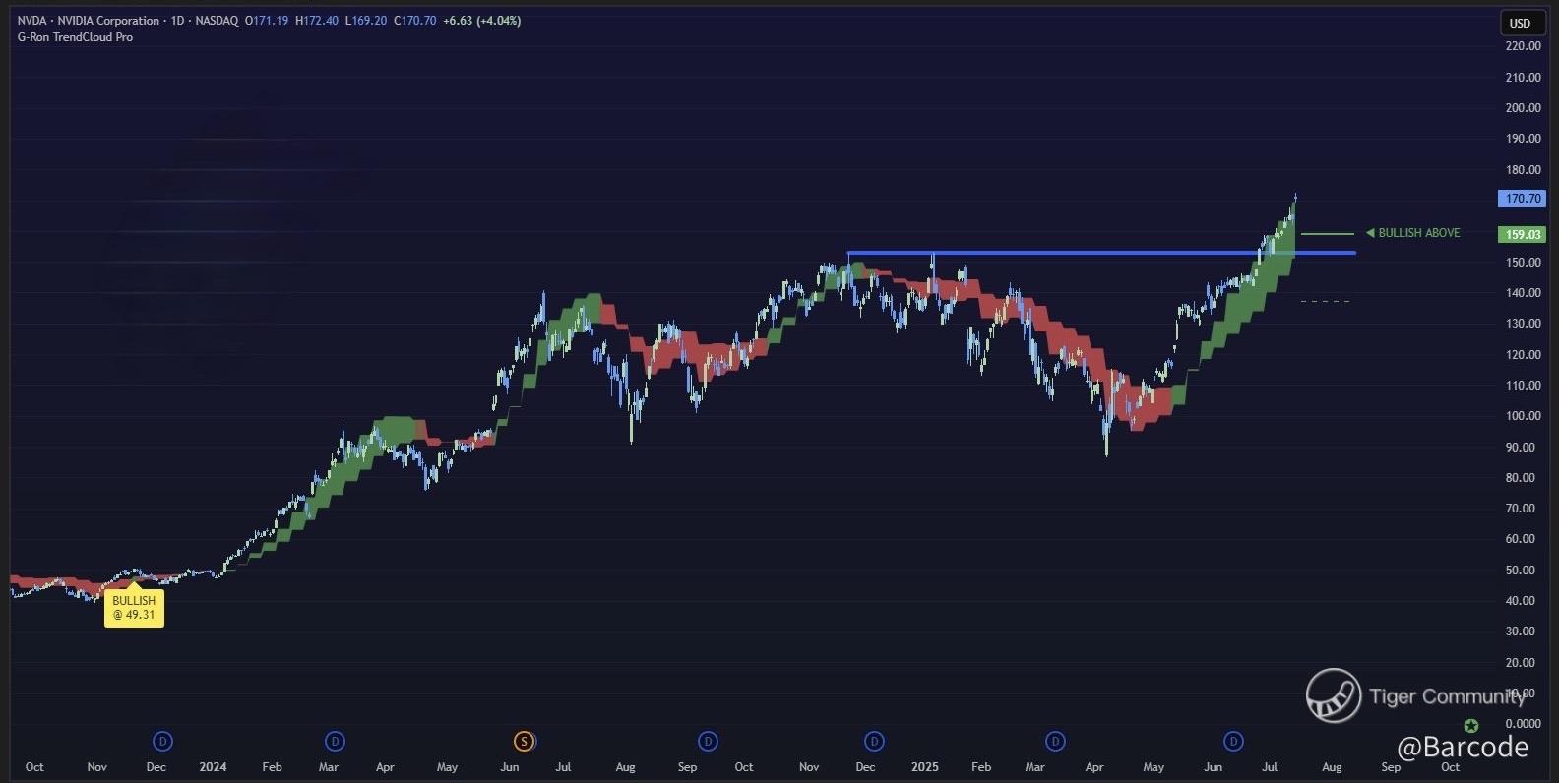Image resolution: width=1559 pixels, height=783 pixels.
Task: Click the Aug 2024 label on time axis
Action: [x=625, y=767]
